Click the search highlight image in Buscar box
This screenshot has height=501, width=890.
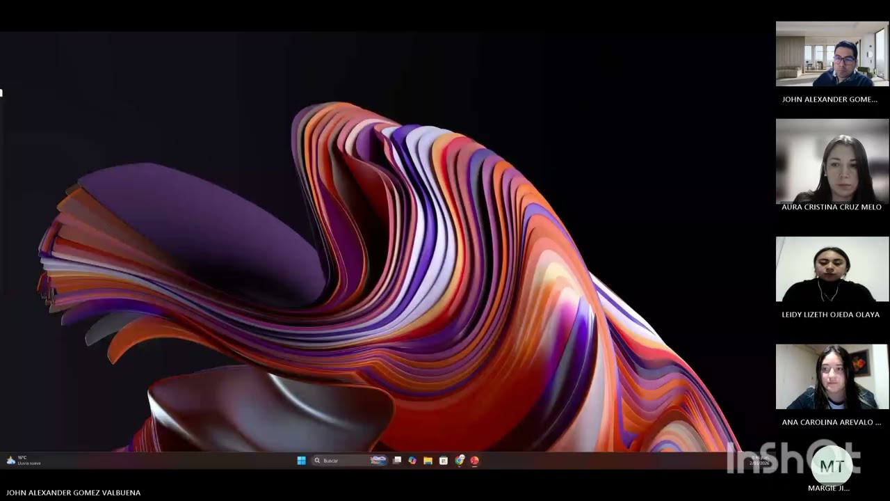(378, 460)
